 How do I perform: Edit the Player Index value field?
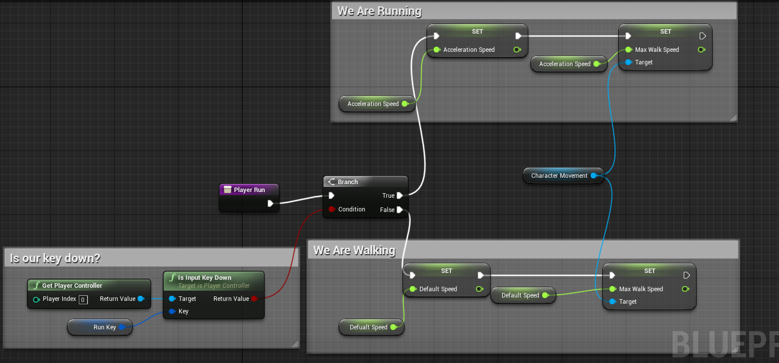tap(83, 300)
